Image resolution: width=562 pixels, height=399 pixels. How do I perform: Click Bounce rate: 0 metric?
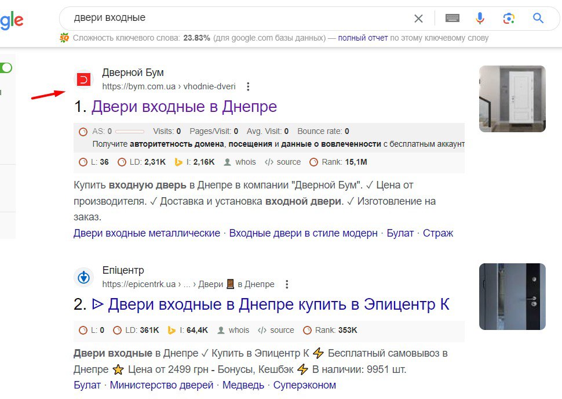[x=323, y=131]
